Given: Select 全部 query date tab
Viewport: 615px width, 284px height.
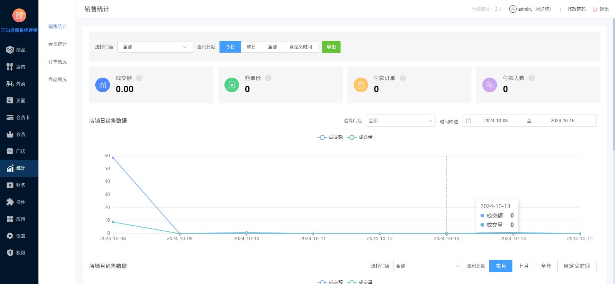Looking at the screenshot, I should pyautogui.click(x=273, y=47).
